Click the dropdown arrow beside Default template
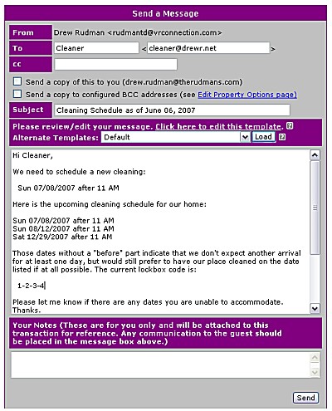 [x=245, y=137]
